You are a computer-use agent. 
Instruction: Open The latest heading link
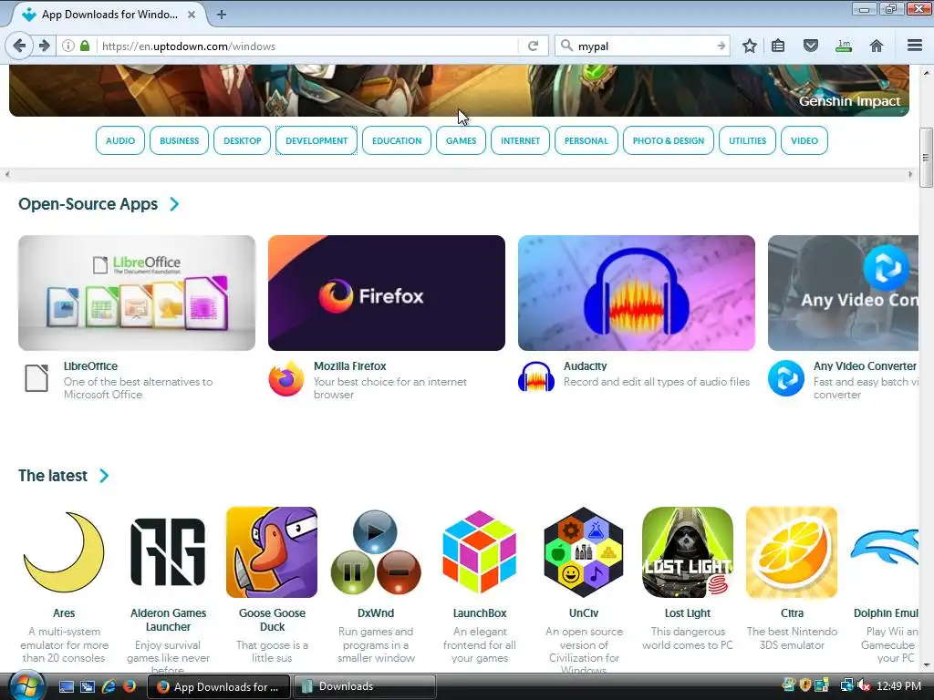click(x=53, y=476)
